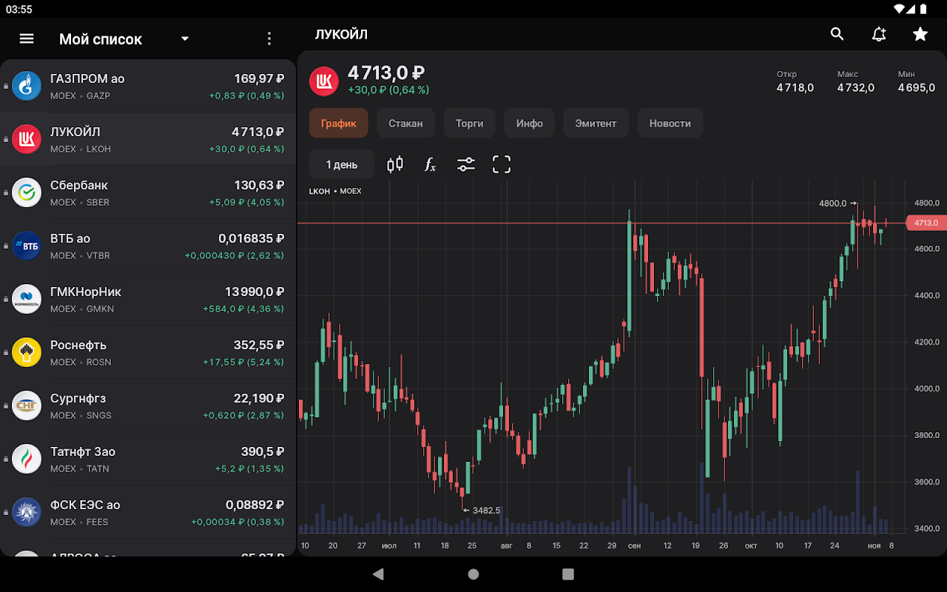
Task: Open the ГМКНорНик 13 990,0 ₽ price
Action: (x=255, y=292)
